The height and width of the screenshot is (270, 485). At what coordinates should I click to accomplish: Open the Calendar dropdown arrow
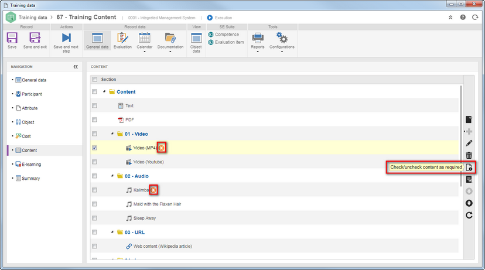coord(145,52)
